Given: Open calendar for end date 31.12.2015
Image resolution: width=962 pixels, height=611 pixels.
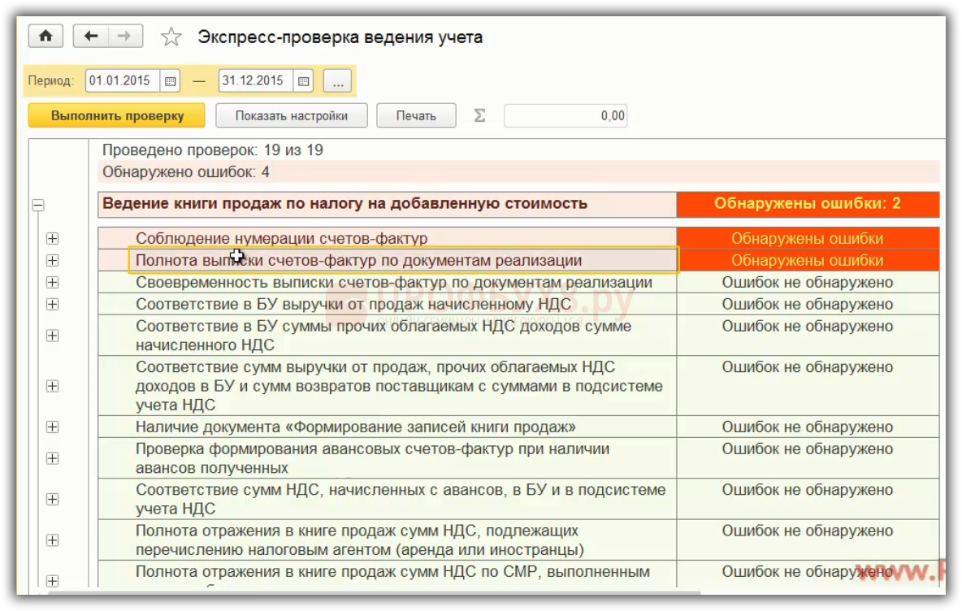Looking at the screenshot, I should [x=303, y=81].
